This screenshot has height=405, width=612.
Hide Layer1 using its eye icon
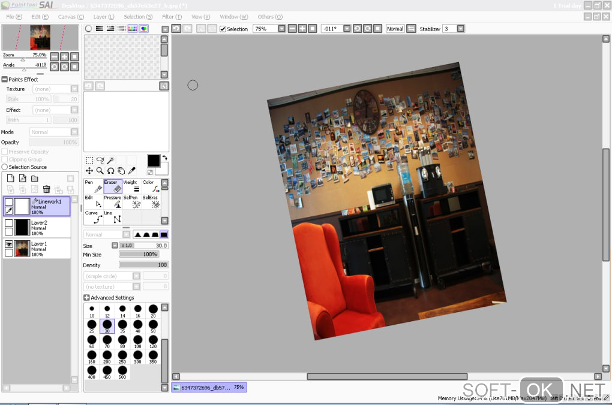pos(8,244)
